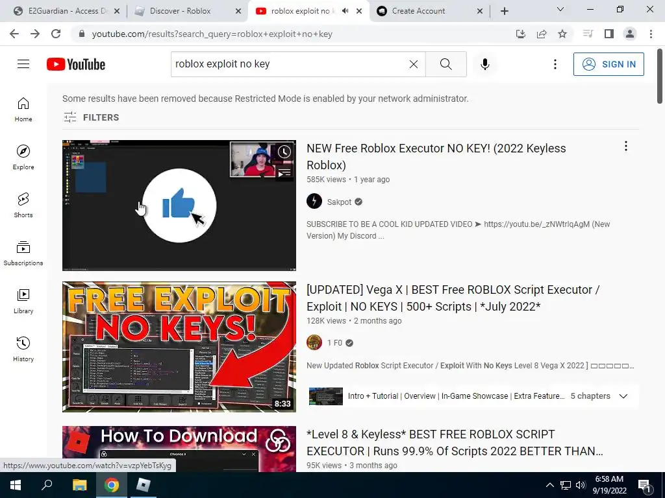Click the install/download icon in address bar
665x498 pixels.
coord(521,34)
